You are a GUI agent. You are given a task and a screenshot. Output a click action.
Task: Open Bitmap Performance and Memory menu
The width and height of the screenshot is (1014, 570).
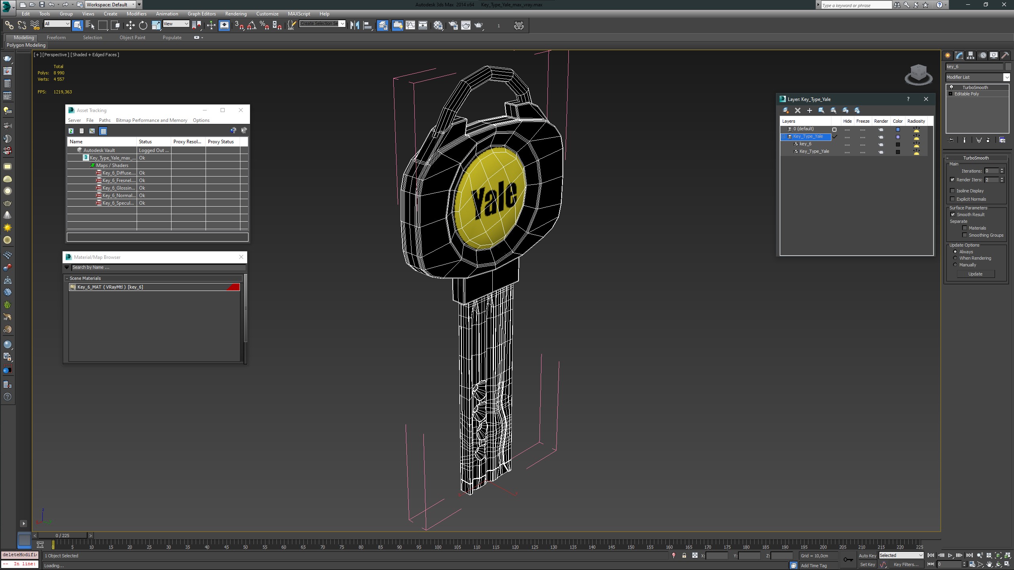tap(151, 120)
